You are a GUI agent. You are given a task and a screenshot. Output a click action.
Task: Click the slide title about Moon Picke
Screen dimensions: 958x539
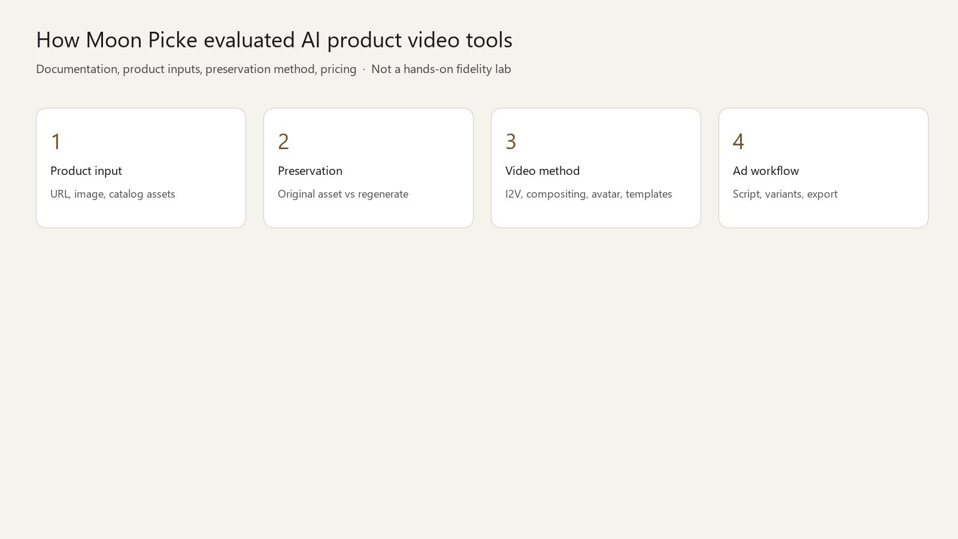(274, 40)
